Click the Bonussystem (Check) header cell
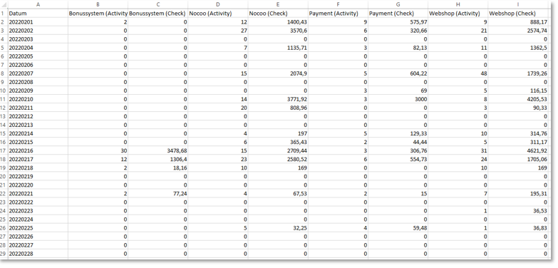The image size is (558, 268). (x=158, y=14)
